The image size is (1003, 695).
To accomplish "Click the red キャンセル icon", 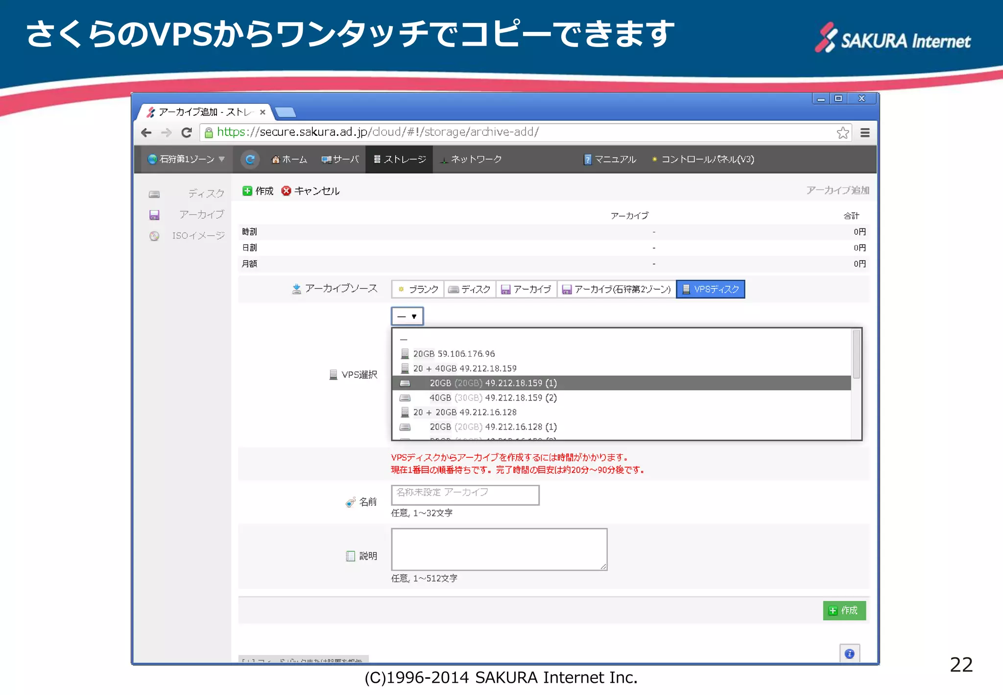I will (x=286, y=191).
